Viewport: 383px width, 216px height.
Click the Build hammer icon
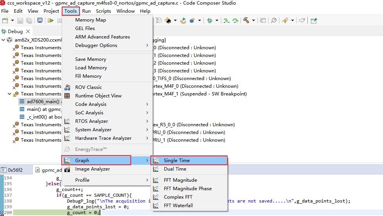pyautogui.click(x=246, y=20)
